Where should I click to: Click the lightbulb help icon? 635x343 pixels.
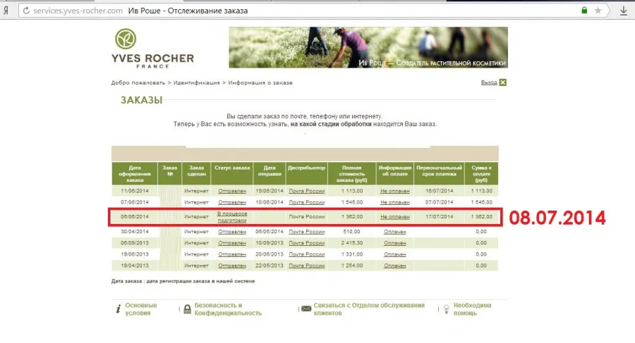pos(447,309)
